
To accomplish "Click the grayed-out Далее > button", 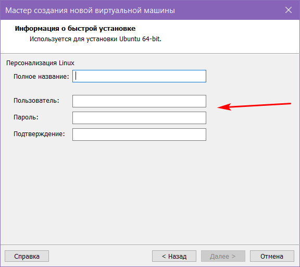I will [223, 256].
